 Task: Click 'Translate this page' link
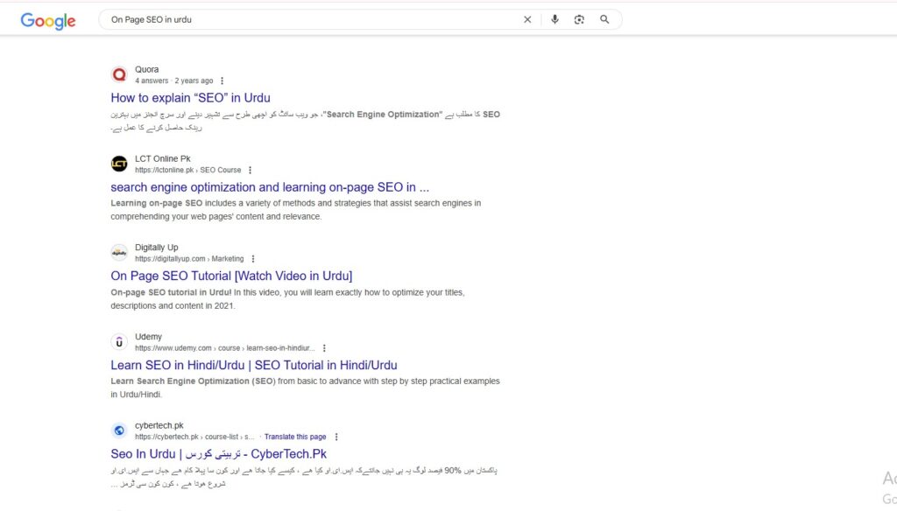coord(295,437)
